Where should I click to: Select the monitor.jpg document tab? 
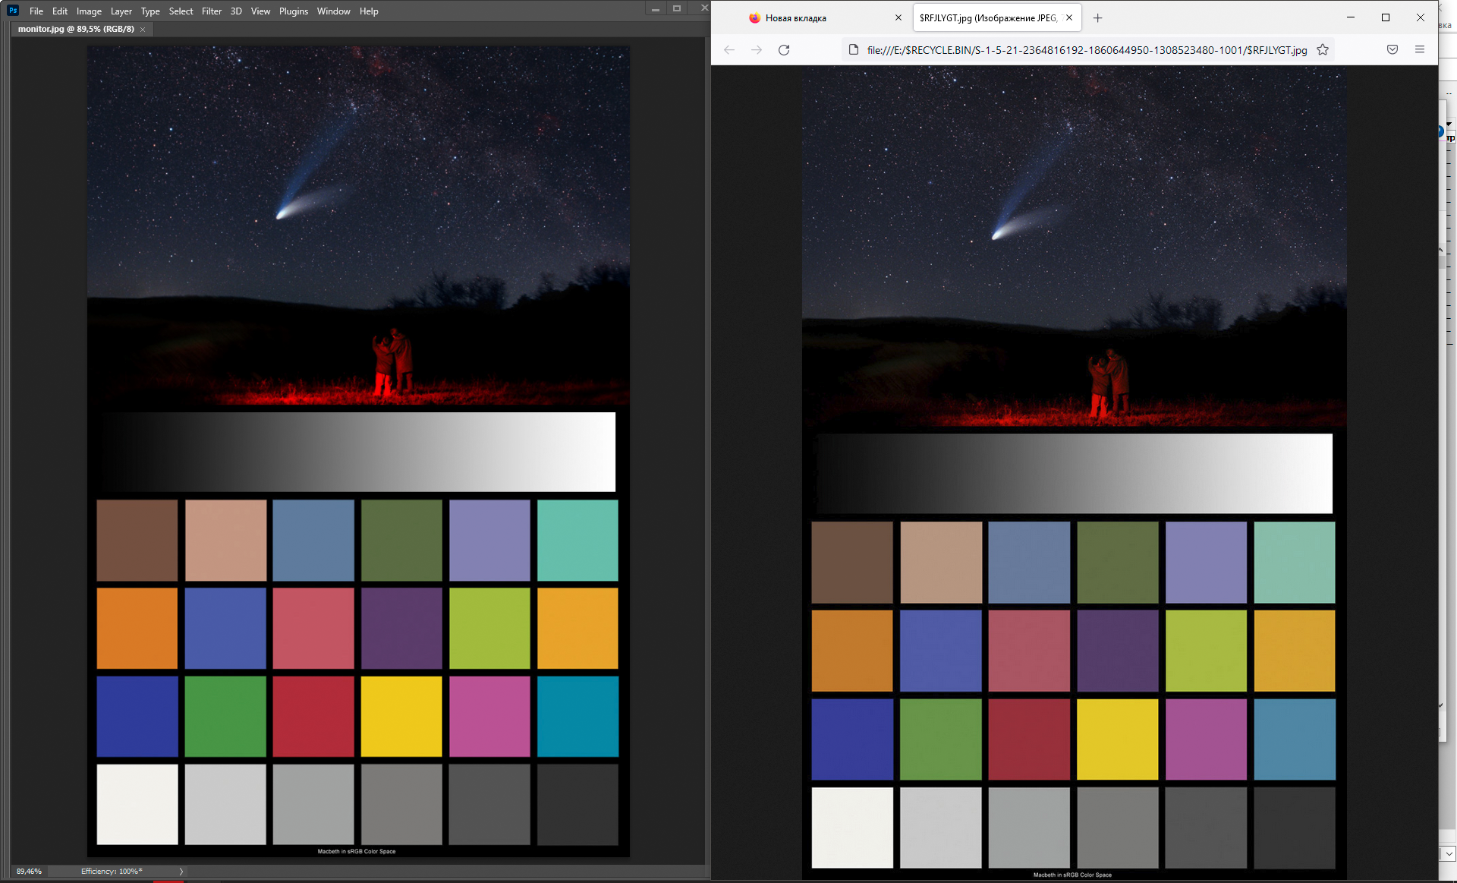(76, 28)
